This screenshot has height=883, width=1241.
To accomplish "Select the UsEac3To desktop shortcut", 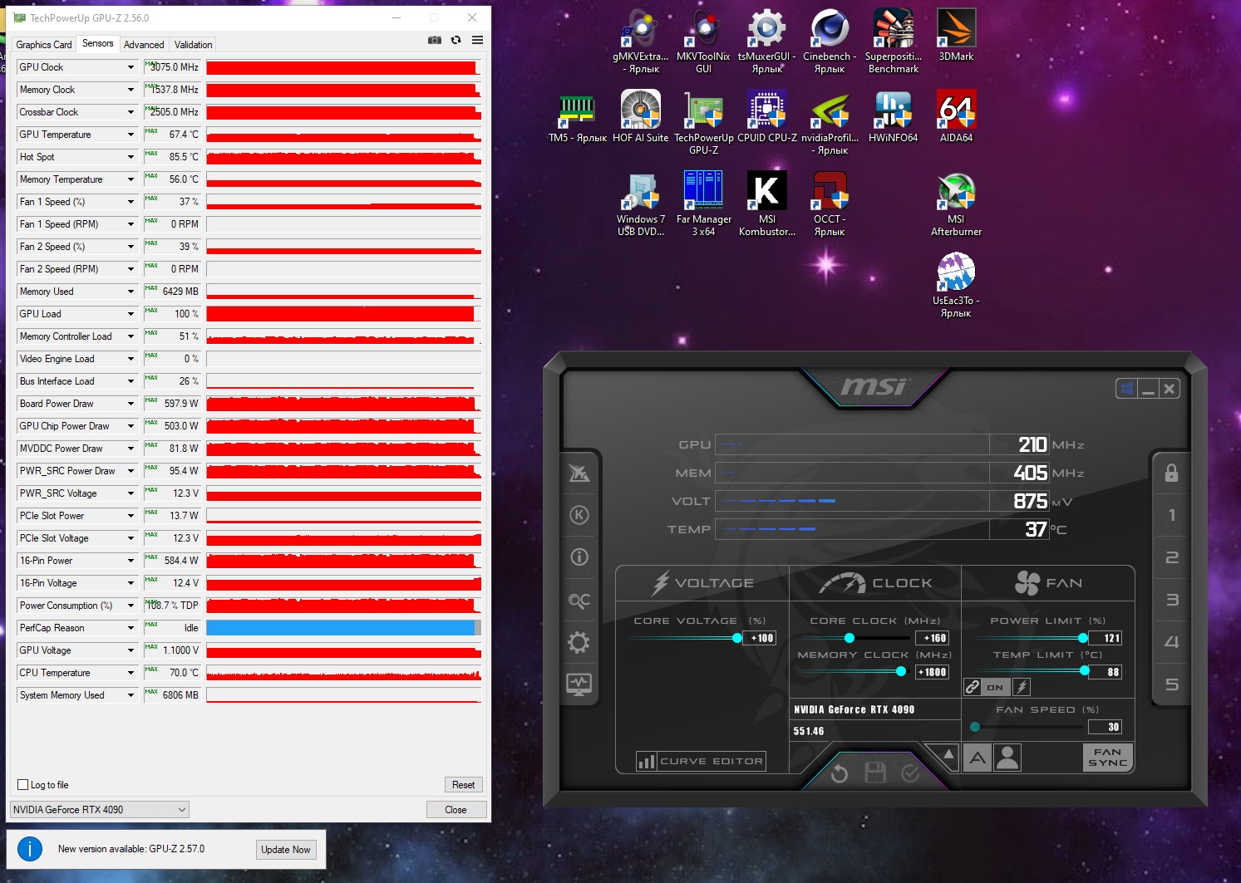I will [x=956, y=285].
